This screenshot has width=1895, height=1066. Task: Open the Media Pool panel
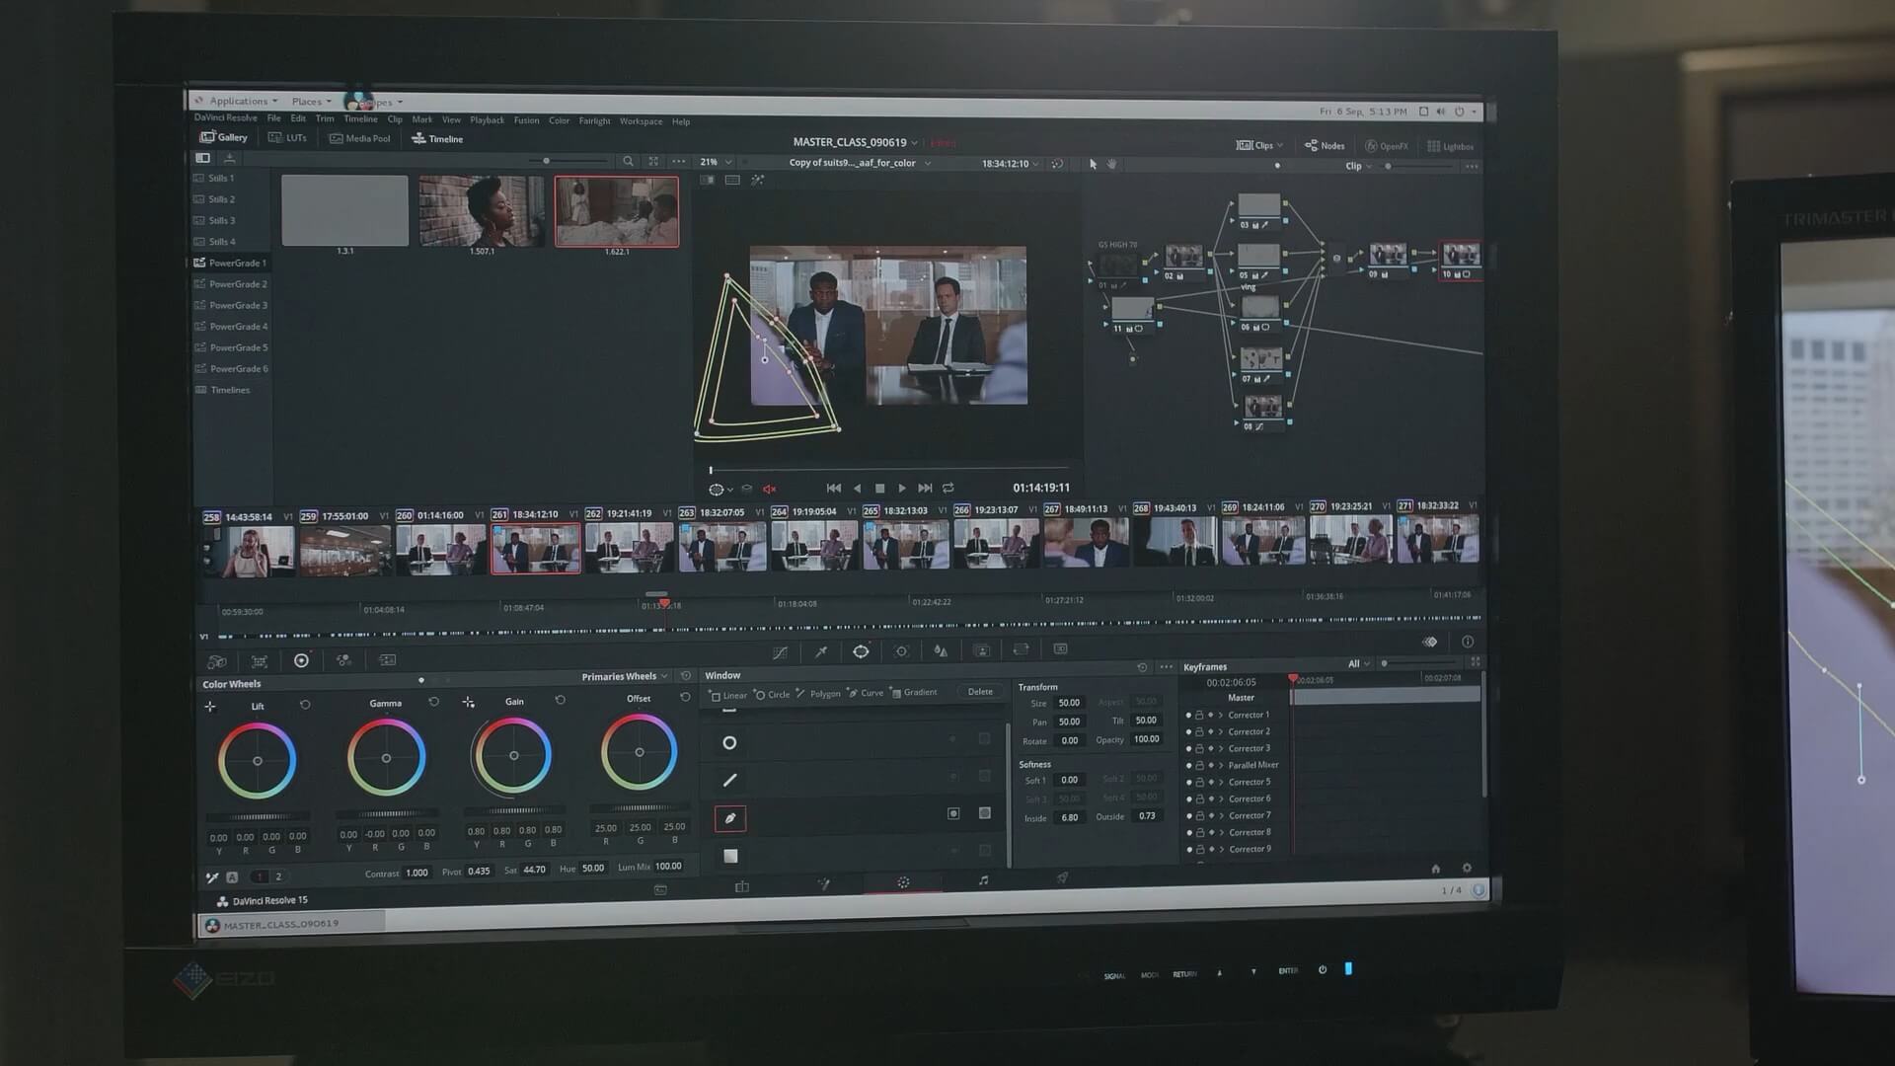[x=359, y=138]
